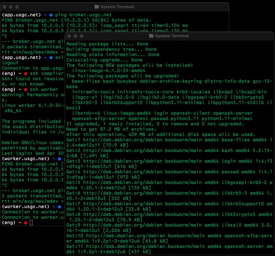Image resolution: width=275 pixels, height=256 pixels.
Task: Click the folder icon in the front terminal title
Action: (151, 36)
